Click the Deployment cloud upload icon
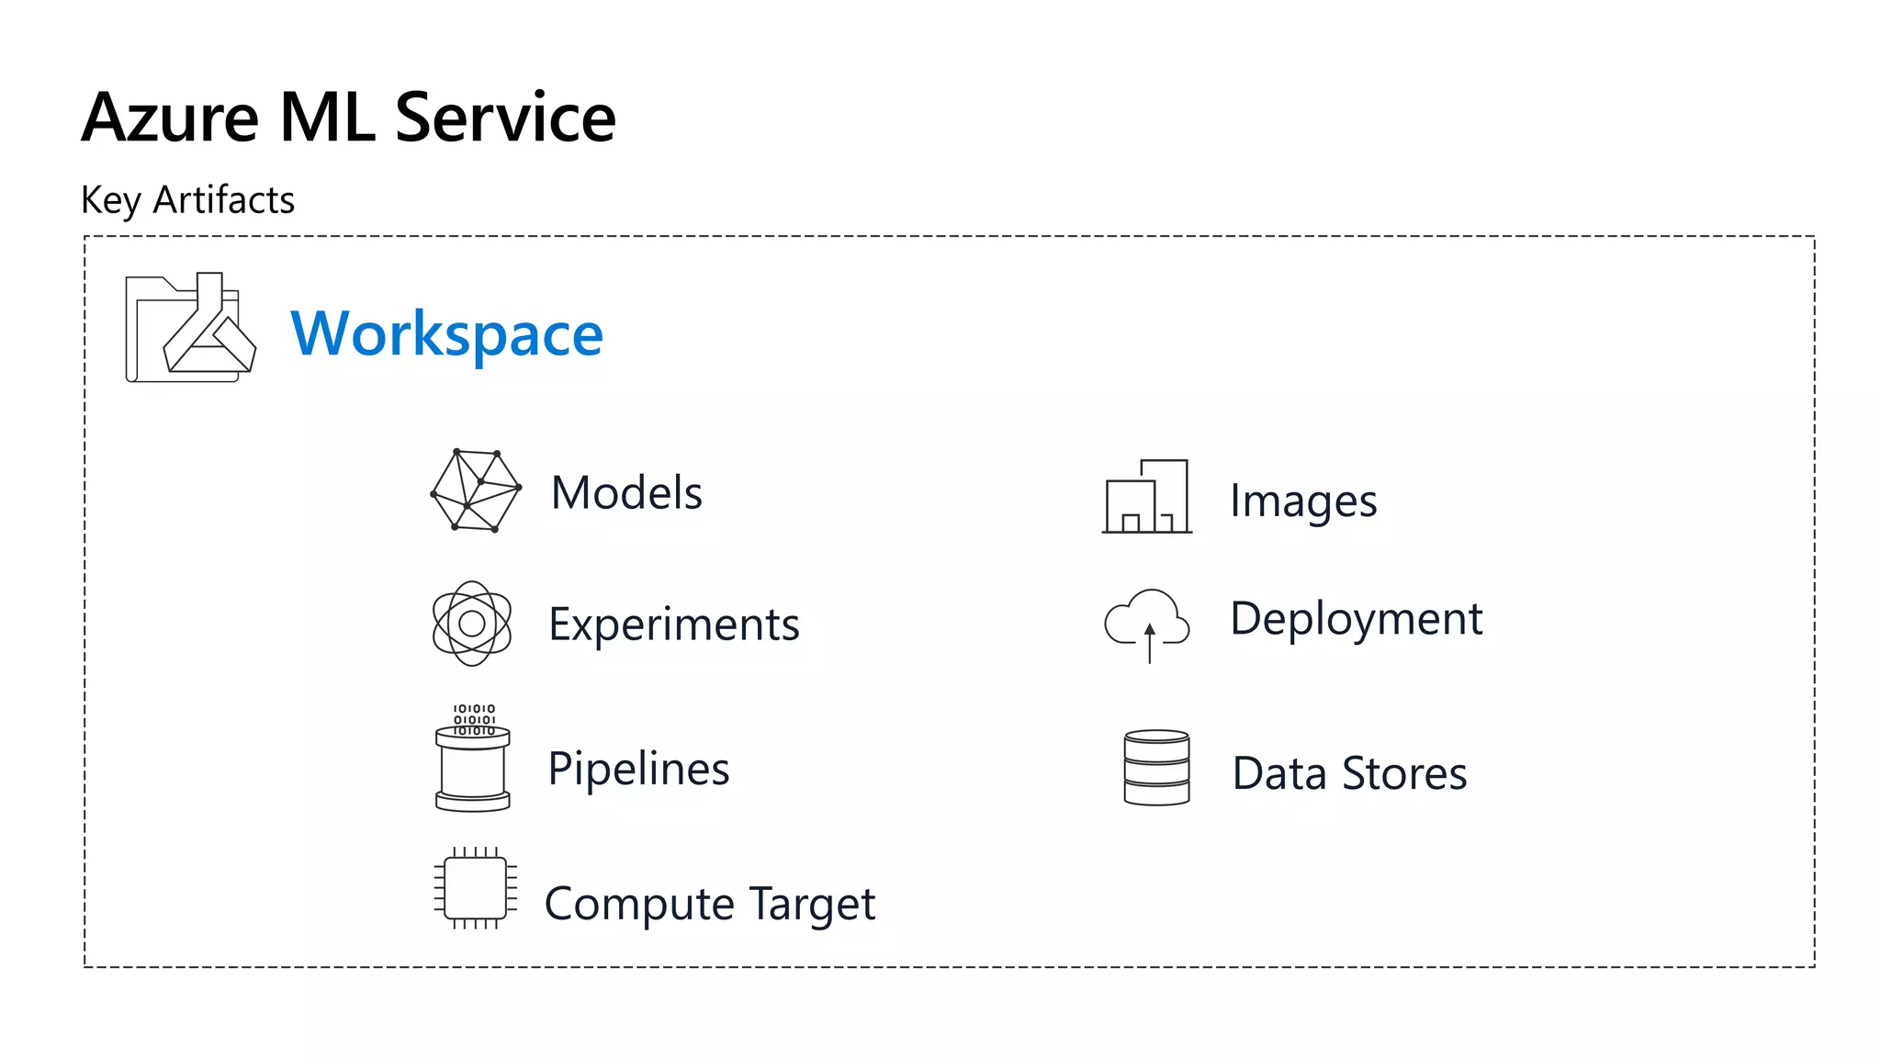This screenshot has width=1881, height=1058. (1147, 625)
